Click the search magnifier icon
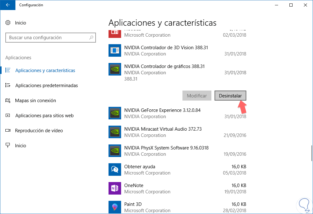Image resolution: width=313 pixels, height=214 pixels. click(91, 38)
